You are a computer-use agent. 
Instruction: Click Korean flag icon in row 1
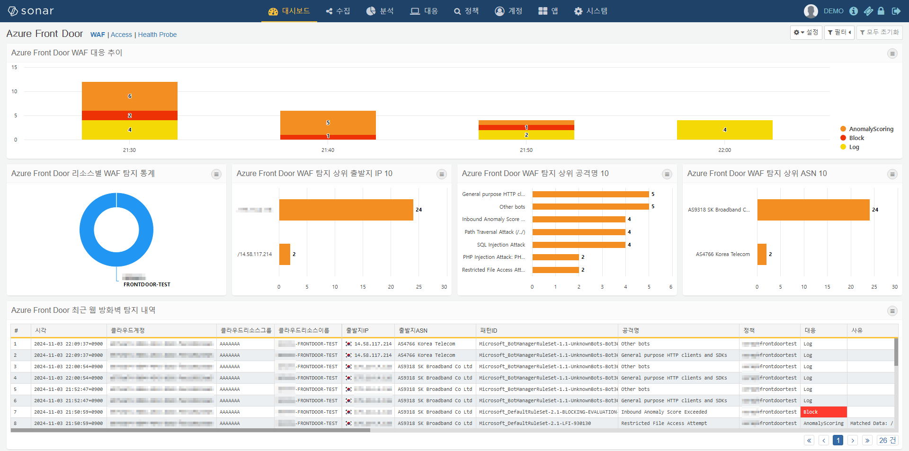348,344
